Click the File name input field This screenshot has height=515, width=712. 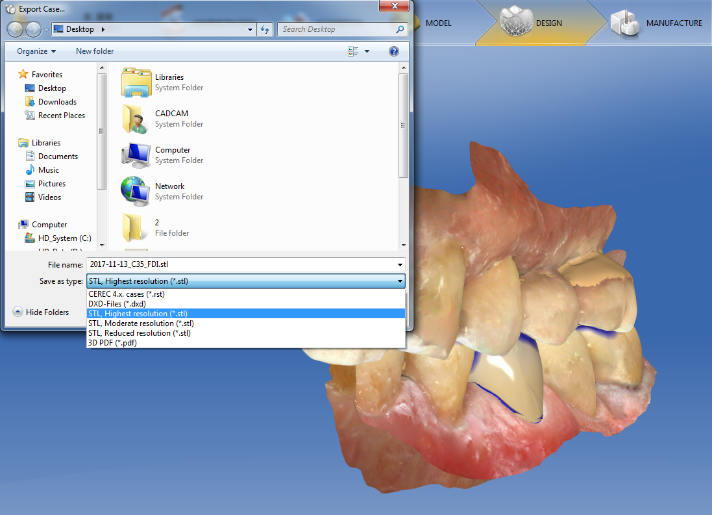point(241,264)
